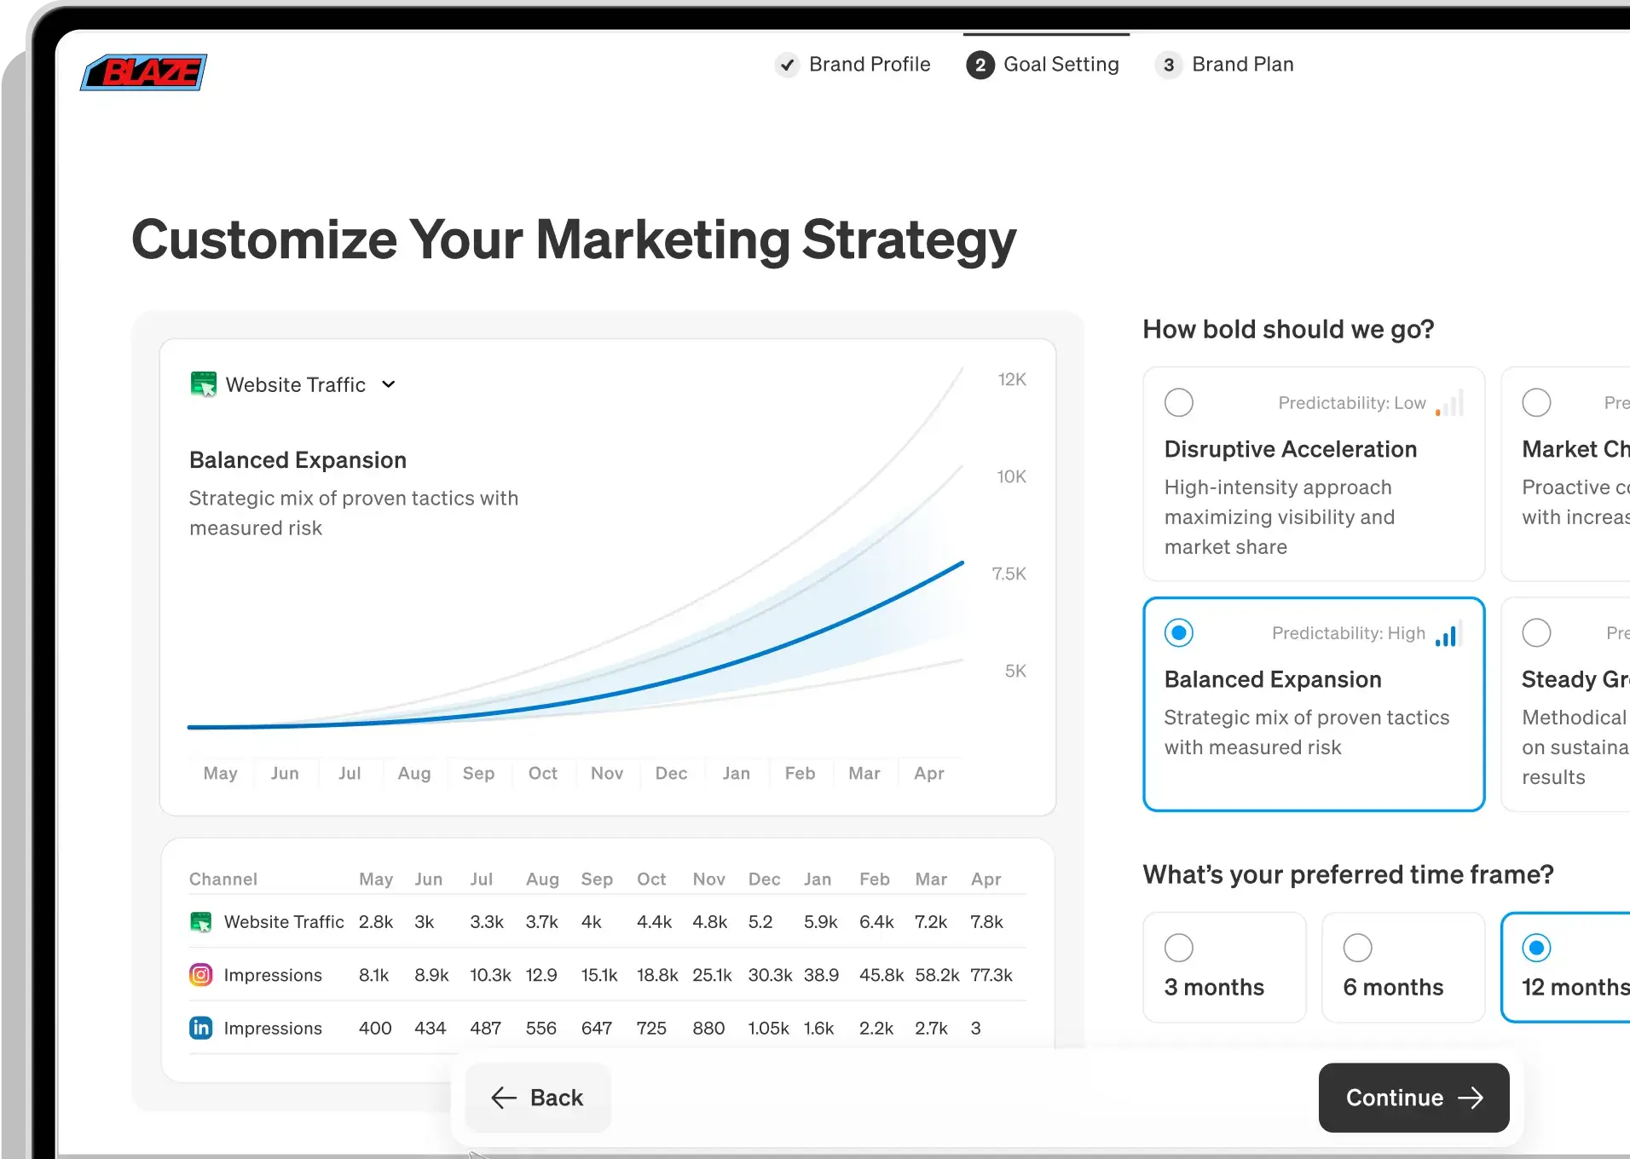Image resolution: width=1630 pixels, height=1159 pixels.
Task: Click the Website Traffic icon above the chart
Action: coord(203,384)
